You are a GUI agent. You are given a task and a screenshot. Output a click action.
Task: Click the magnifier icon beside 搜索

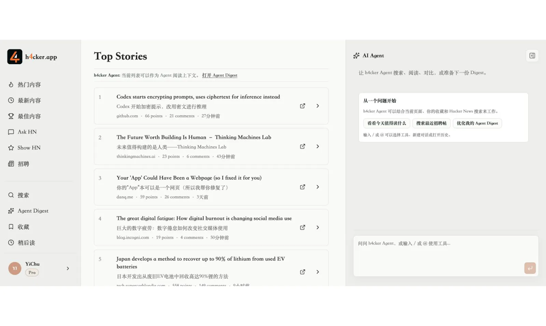[x=11, y=195]
